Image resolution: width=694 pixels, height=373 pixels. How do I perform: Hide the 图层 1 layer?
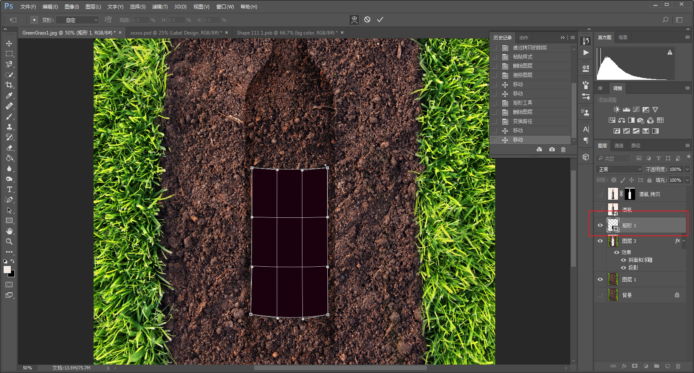tap(600, 280)
